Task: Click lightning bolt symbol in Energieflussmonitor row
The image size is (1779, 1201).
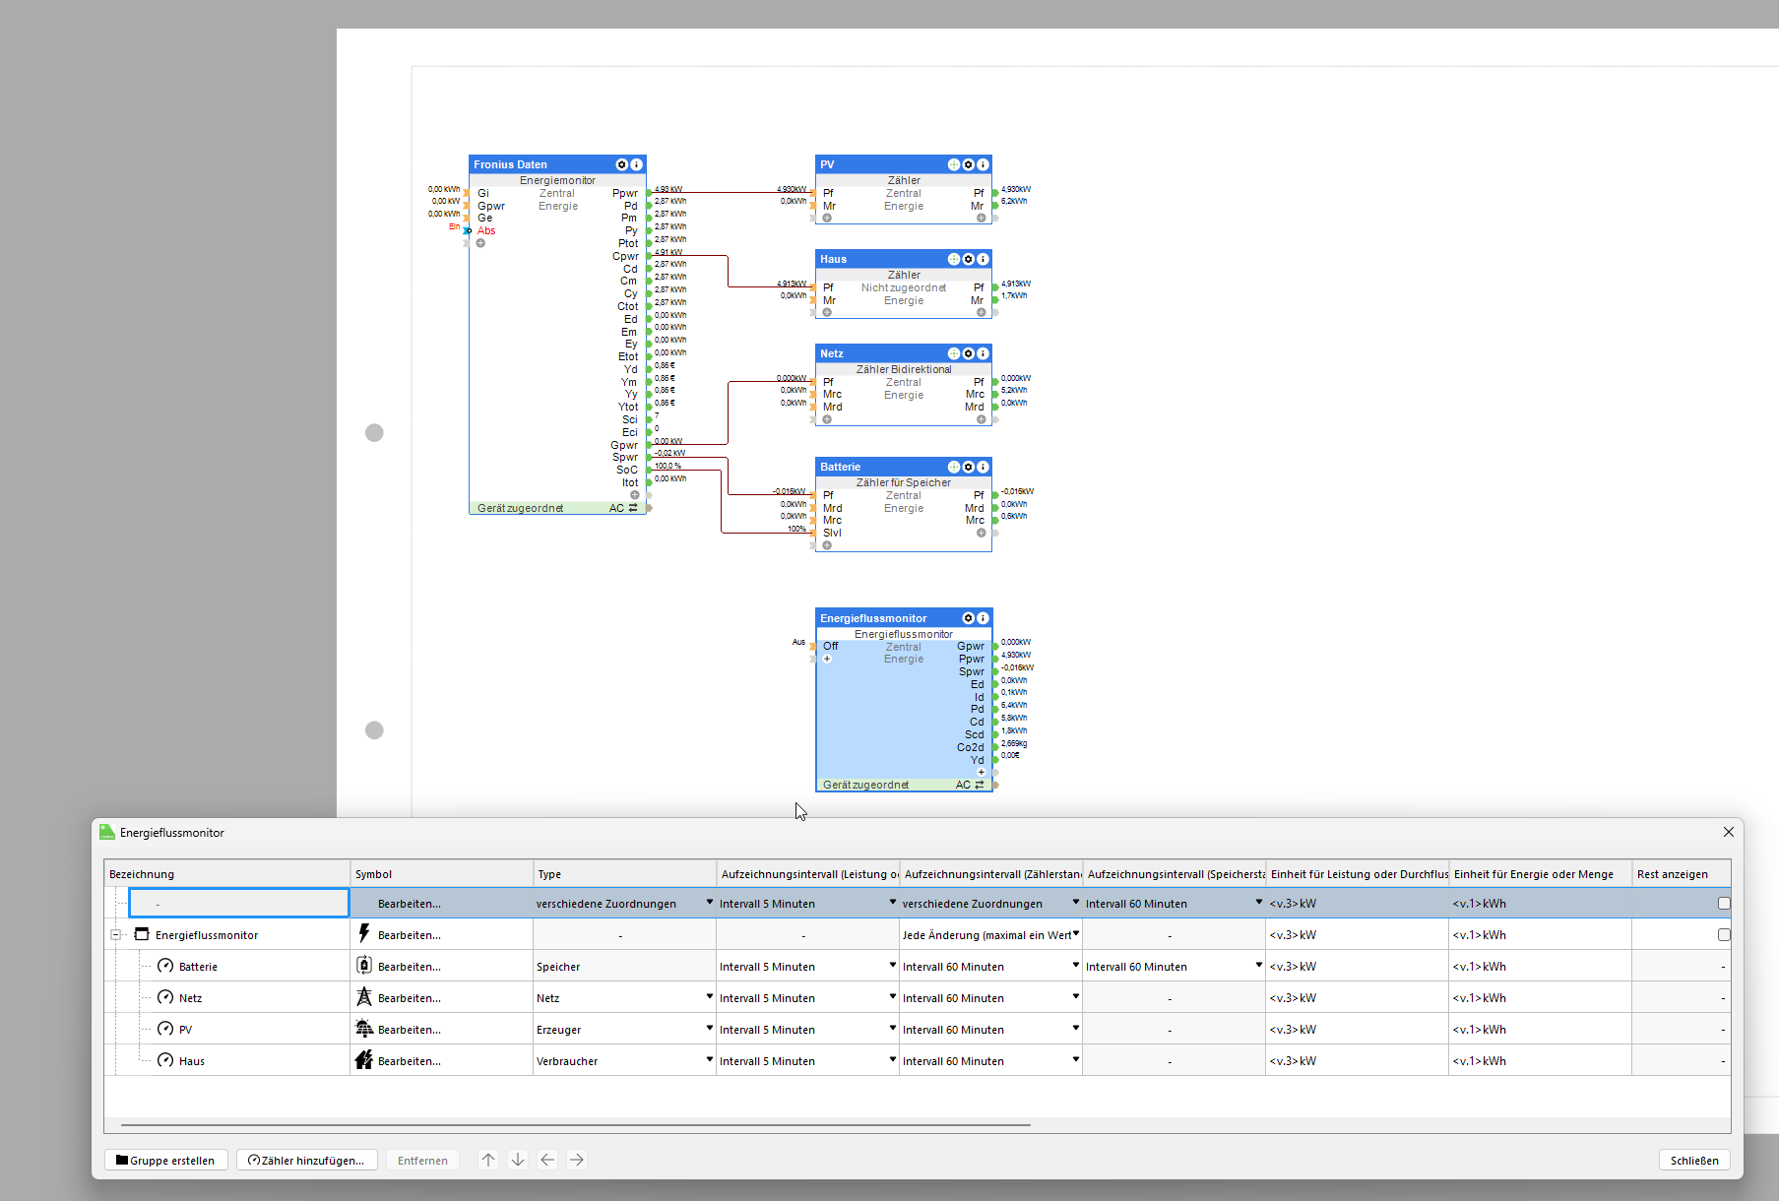Action: [364, 933]
